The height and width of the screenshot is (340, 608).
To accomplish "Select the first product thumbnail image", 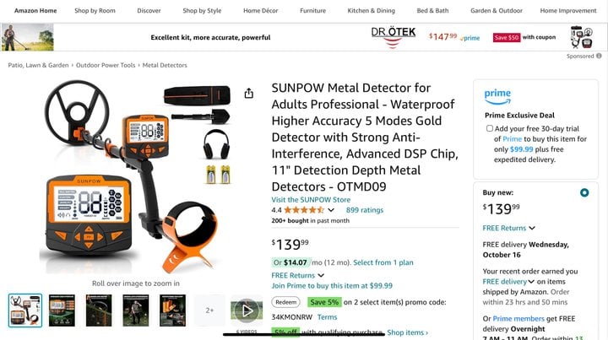I will point(25,310).
